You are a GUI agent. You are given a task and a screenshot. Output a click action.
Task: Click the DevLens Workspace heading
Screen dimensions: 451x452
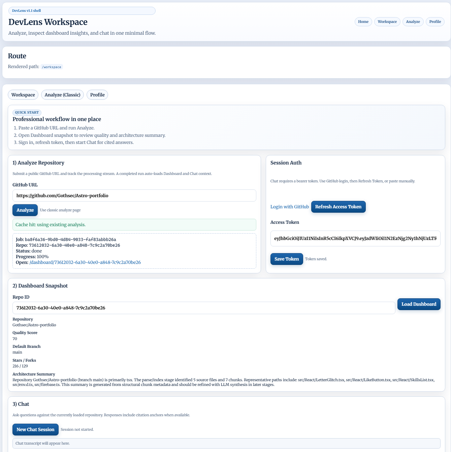click(48, 22)
